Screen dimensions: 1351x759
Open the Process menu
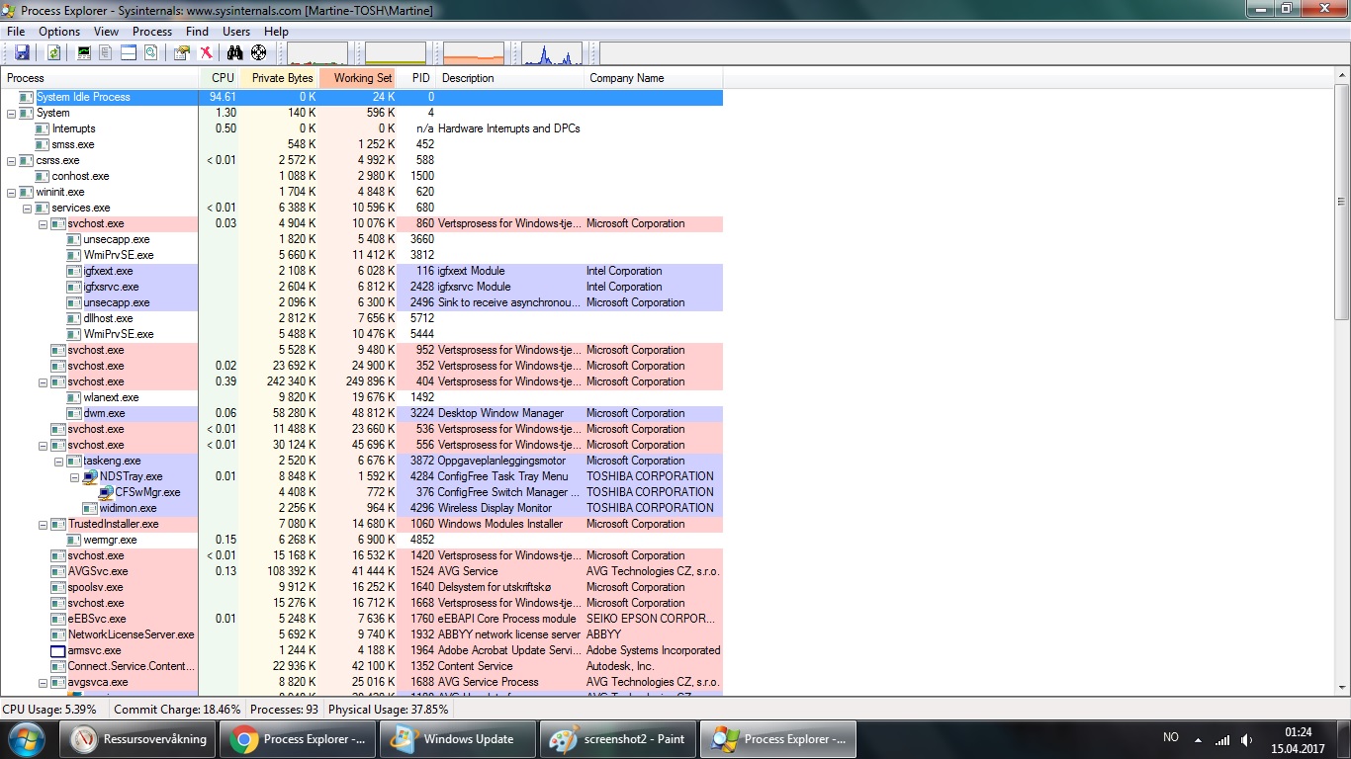(152, 32)
